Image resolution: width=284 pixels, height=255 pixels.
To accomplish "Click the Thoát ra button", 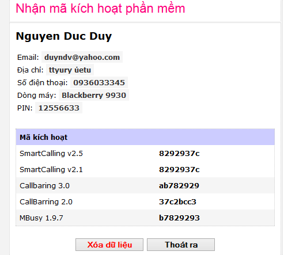I will coord(181,245).
